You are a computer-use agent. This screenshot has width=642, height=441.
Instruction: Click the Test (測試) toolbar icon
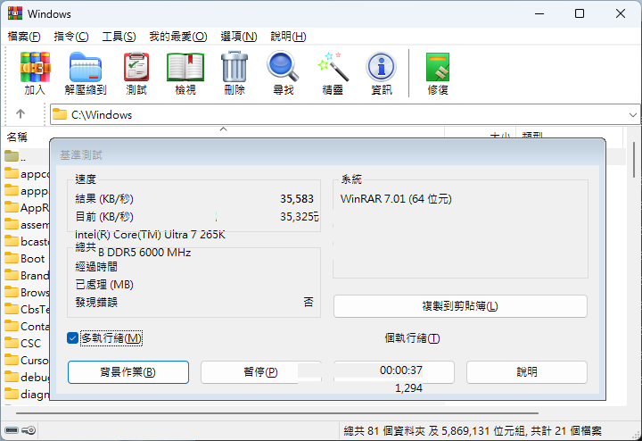(x=136, y=73)
